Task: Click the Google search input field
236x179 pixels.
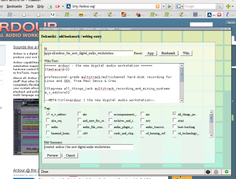Action: [x=200, y=7]
